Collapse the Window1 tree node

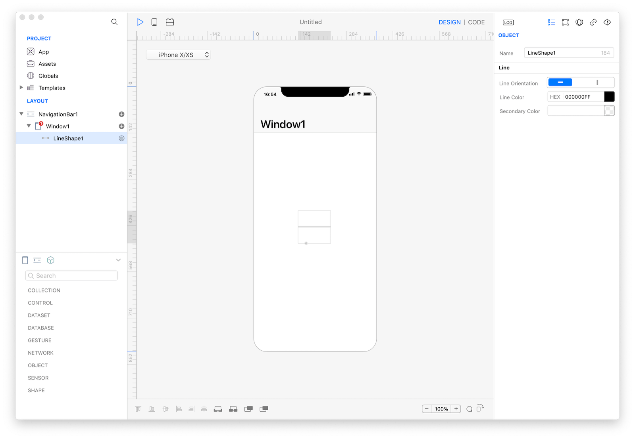pyautogui.click(x=29, y=126)
